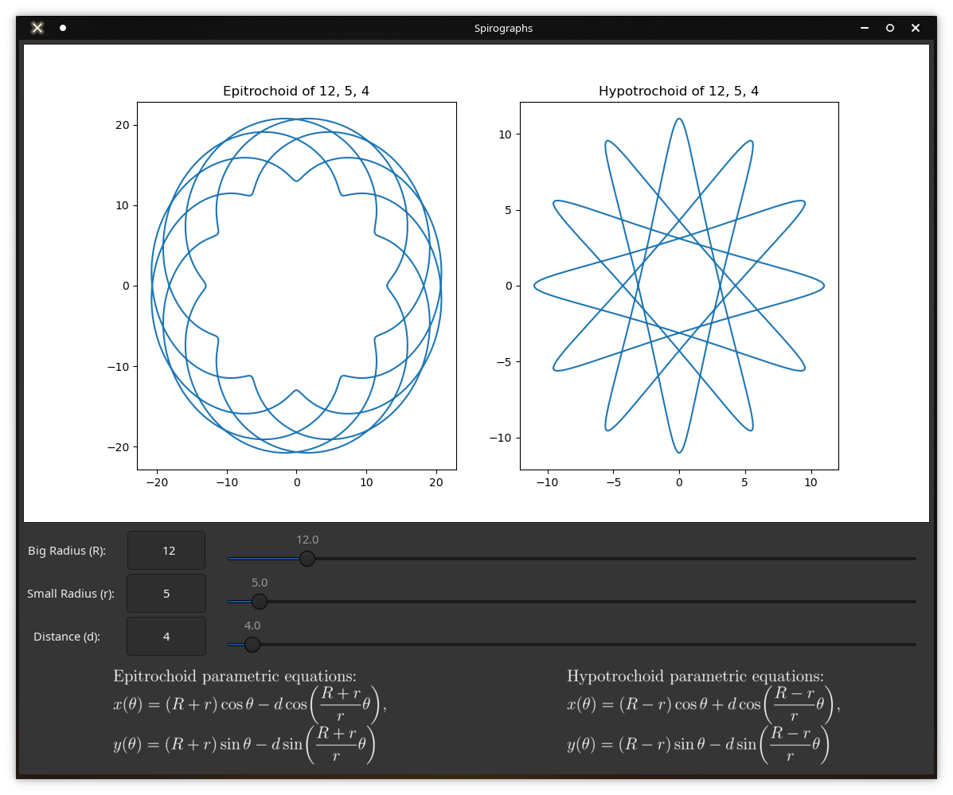
Task: Click the Epitrochoid parametric equations text
Action: [x=249, y=716]
